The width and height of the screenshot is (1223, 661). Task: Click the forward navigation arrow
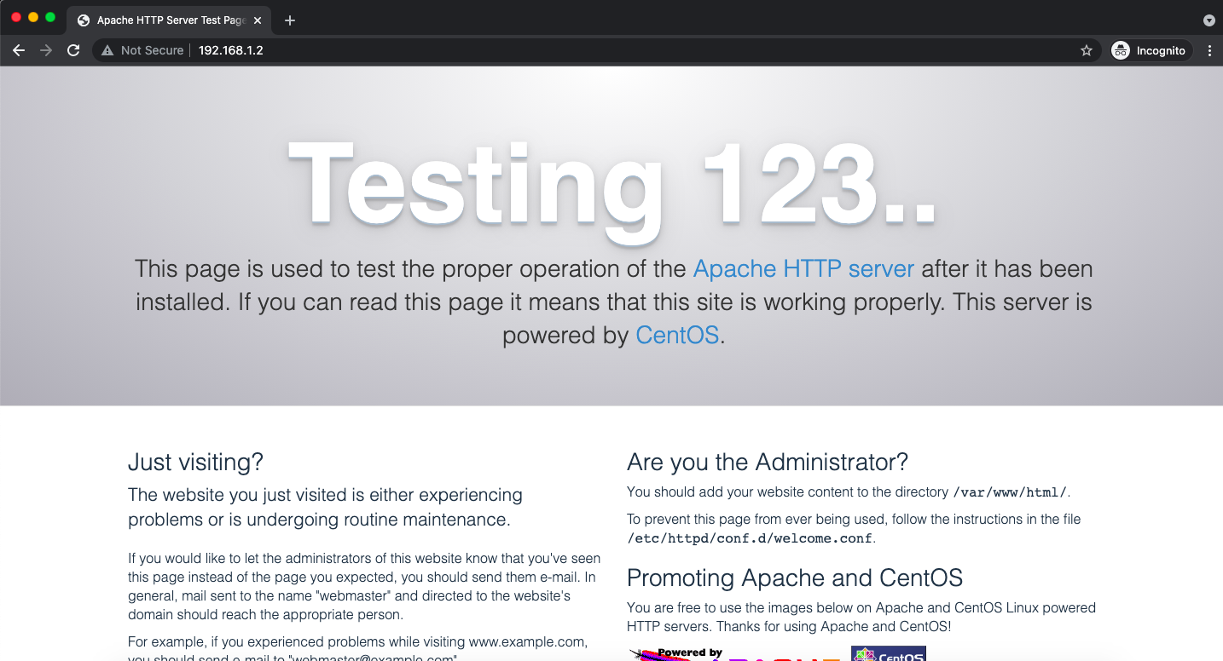tap(46, 50)
